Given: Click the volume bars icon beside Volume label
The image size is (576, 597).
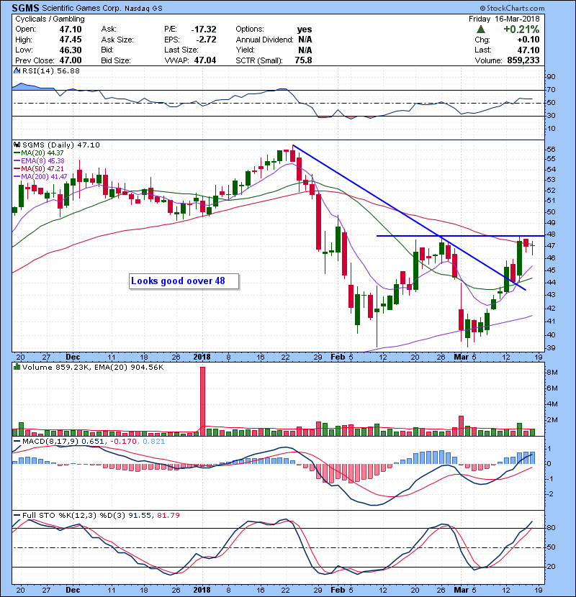Looking at the screenshot, I should (x=17, y=368).
